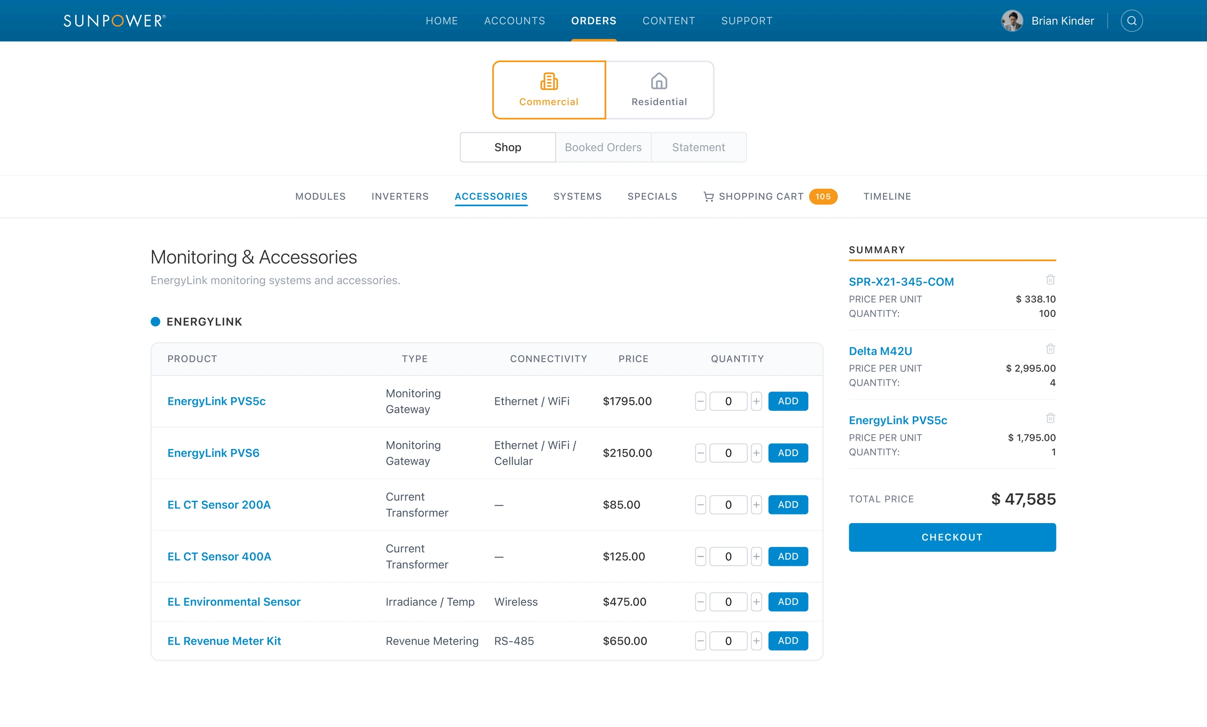Click the EL Environmental Sensor quantity field

728,602
